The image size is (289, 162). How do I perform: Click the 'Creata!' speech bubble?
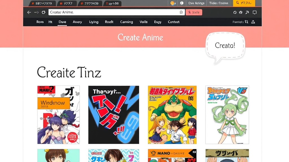(x=225, y=45)
